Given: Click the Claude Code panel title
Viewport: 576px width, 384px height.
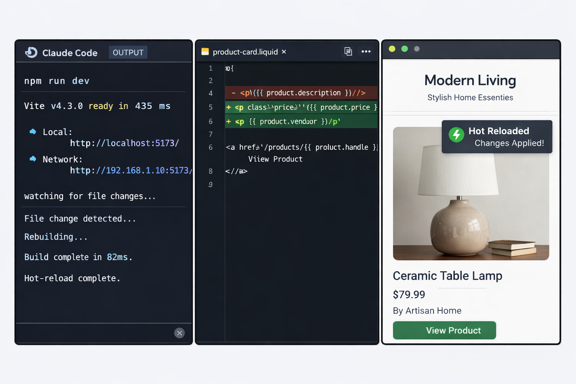Looking at the screenshot, I should pyautogui.click(x=70, y=53).
